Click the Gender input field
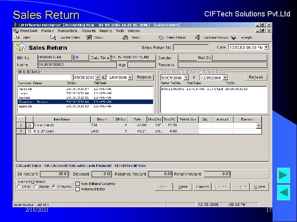The width and height of the screenshot is (297, 222). 187,58
